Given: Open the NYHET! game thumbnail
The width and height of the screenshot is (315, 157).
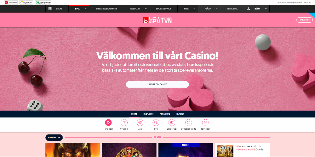Looking at the screenshot, I should [186, 149].
